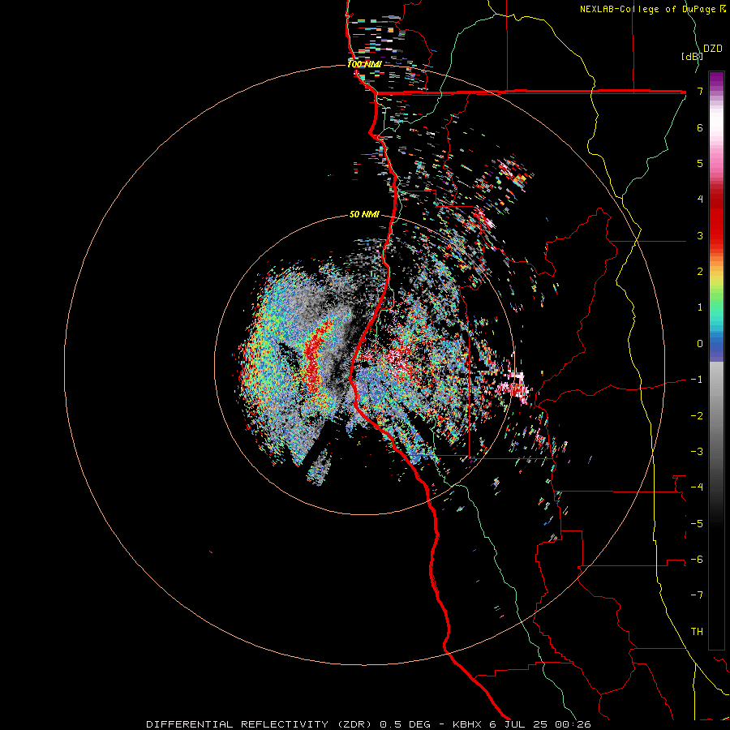Click the 3 tick label on the scale
730x730 pixels.
click(700, 235)
